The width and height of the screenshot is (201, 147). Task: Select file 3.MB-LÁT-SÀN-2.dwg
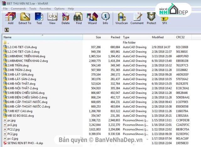(22, 79)
